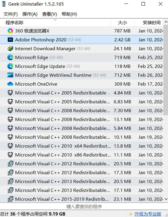The height and width of the screenshot is (217, 168).
Task: Open the 文件(F) menu
Action: pyautogui.click(x=11, y=14)
